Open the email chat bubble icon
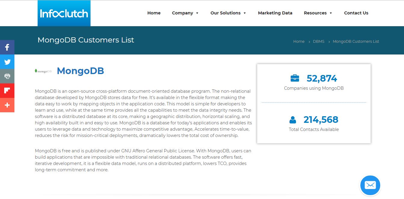This screenshot has width=404, height=199. [x=370, y=185]
